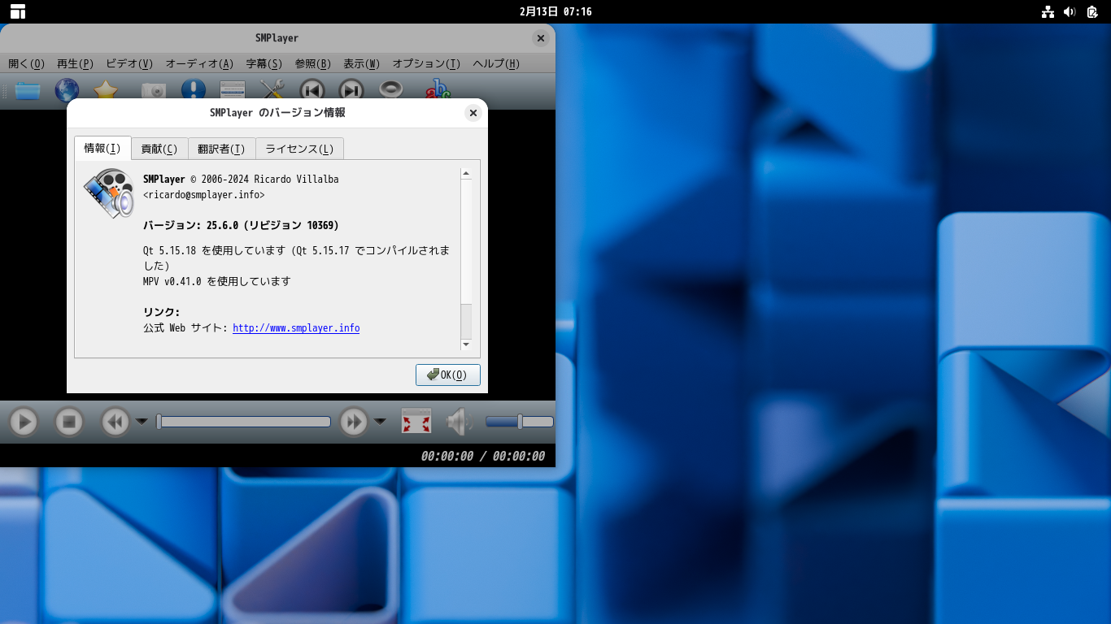Image resolution: width=1111 pixels, height=624 pixels.
Task: Click the MPV v0.41.0 を使用しています line
Action: (x=216, y=281)
